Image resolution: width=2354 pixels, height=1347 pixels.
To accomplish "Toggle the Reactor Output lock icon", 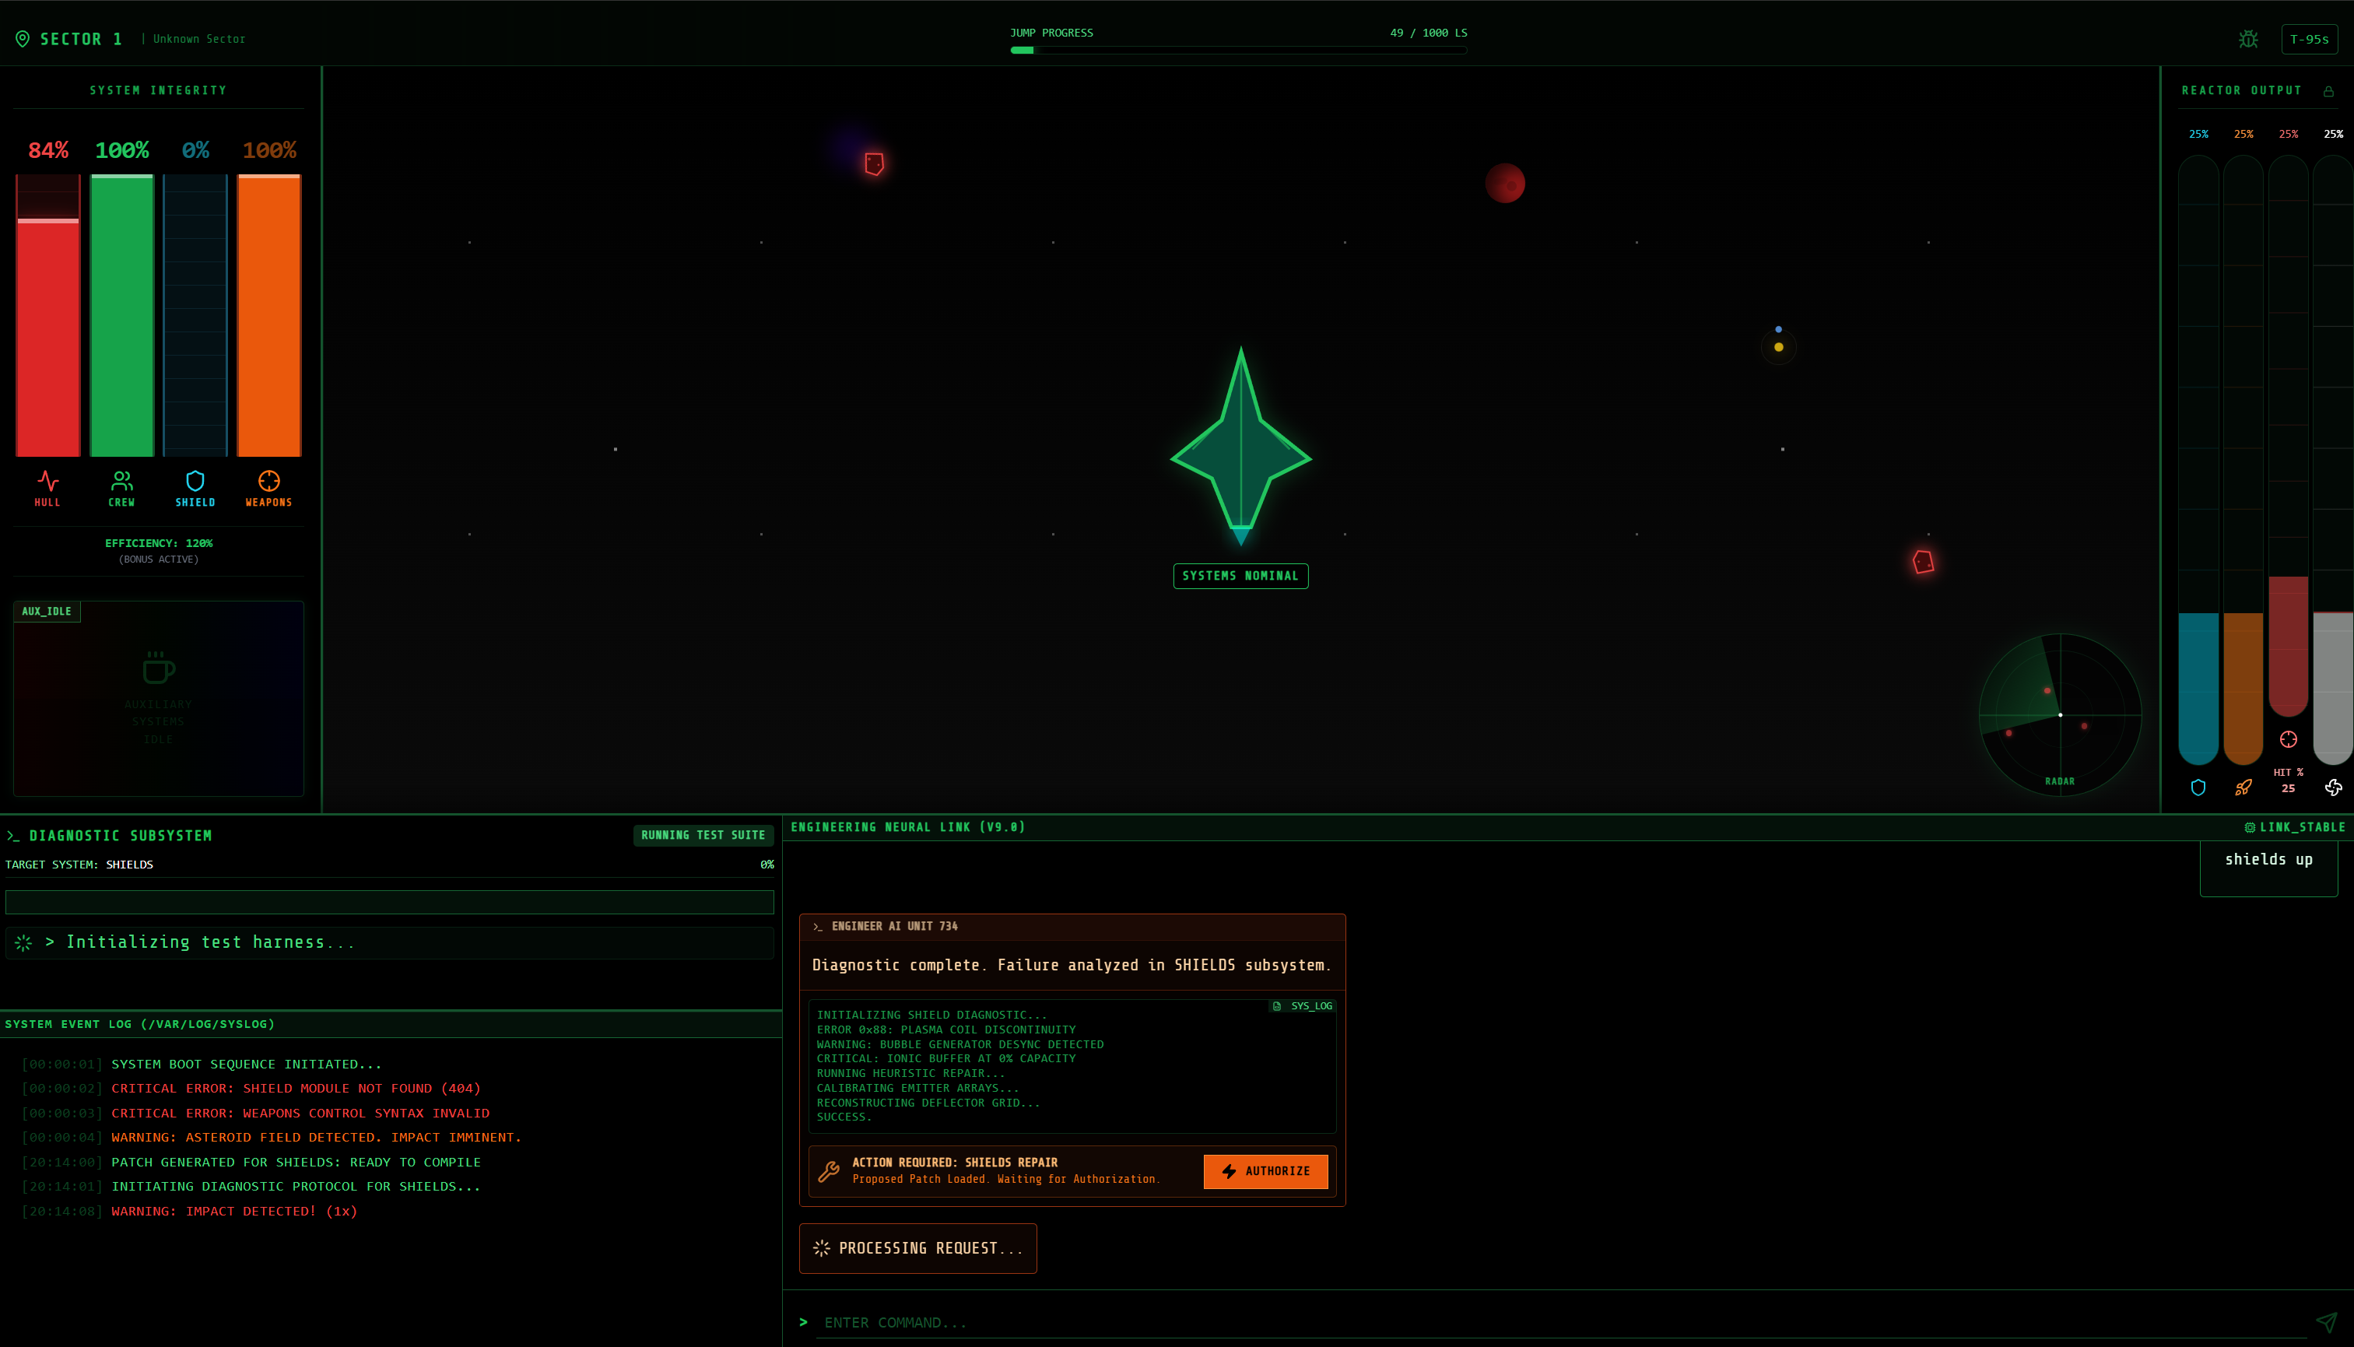I will tap(2328, 91).
